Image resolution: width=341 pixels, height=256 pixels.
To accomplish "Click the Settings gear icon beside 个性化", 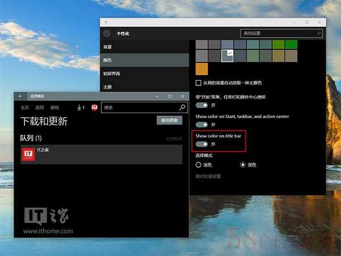I will (107, 34).
